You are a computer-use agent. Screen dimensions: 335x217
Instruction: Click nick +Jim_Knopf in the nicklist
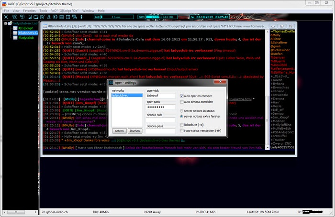[279, 118]
